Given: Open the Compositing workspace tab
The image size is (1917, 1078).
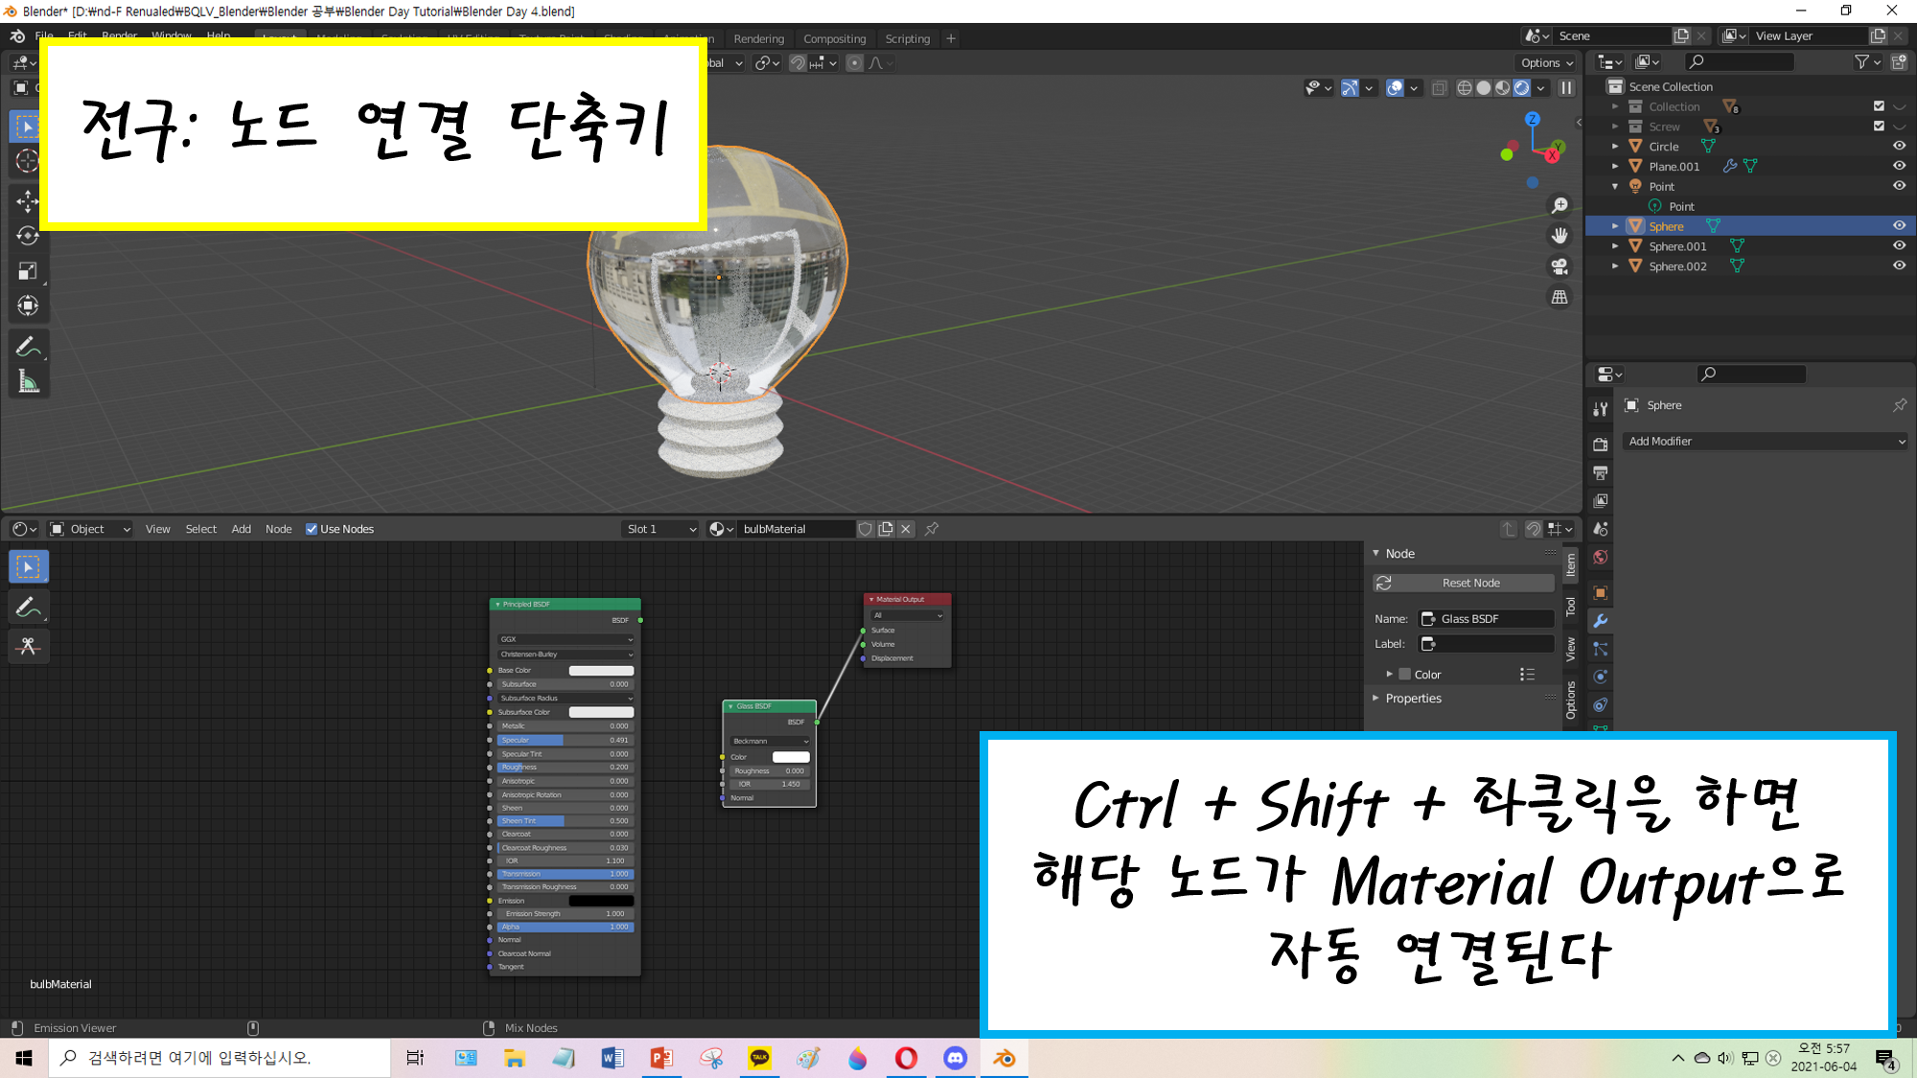Looking at the screenshot, I should [x=834, y=39].
